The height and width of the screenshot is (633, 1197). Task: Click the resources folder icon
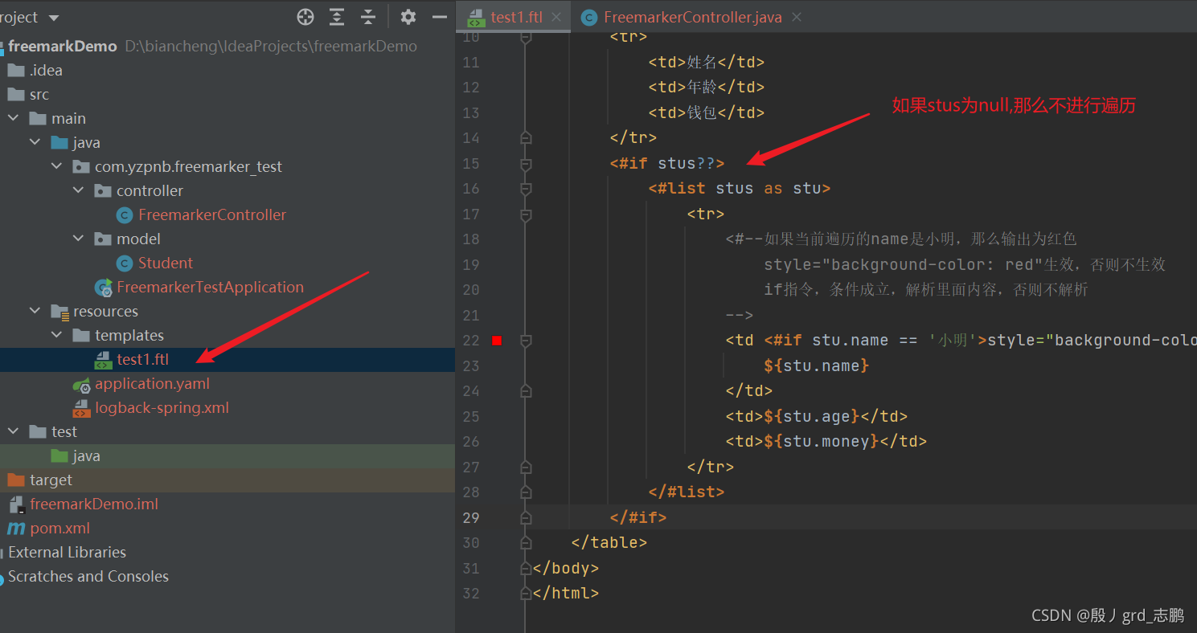(59, 311)
